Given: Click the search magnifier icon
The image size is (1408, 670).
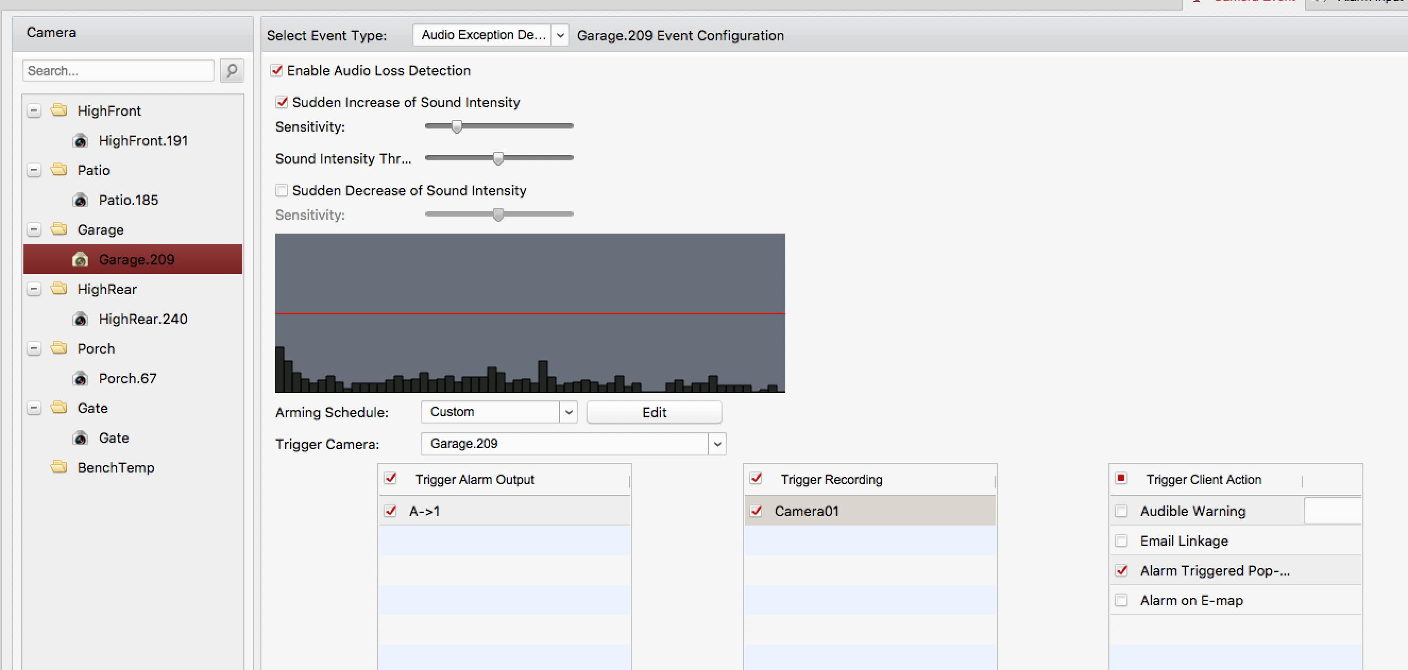Looking at the screenshot, I should pos(232,71).
